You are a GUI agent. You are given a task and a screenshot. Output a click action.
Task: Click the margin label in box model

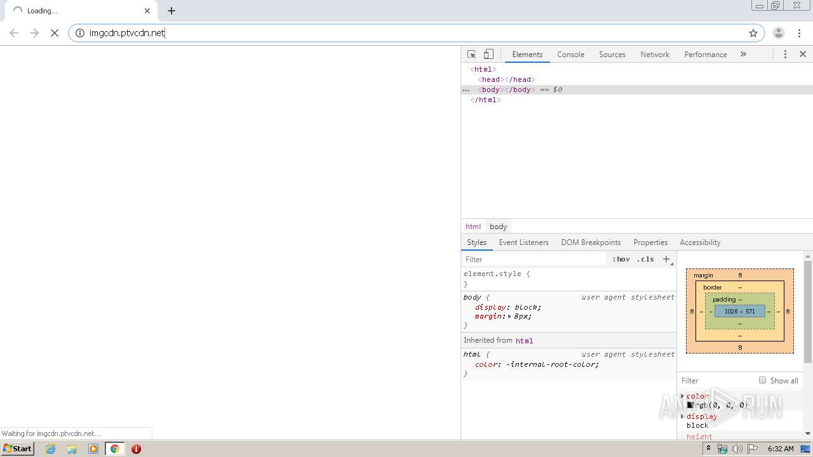(x=703, y=275)
